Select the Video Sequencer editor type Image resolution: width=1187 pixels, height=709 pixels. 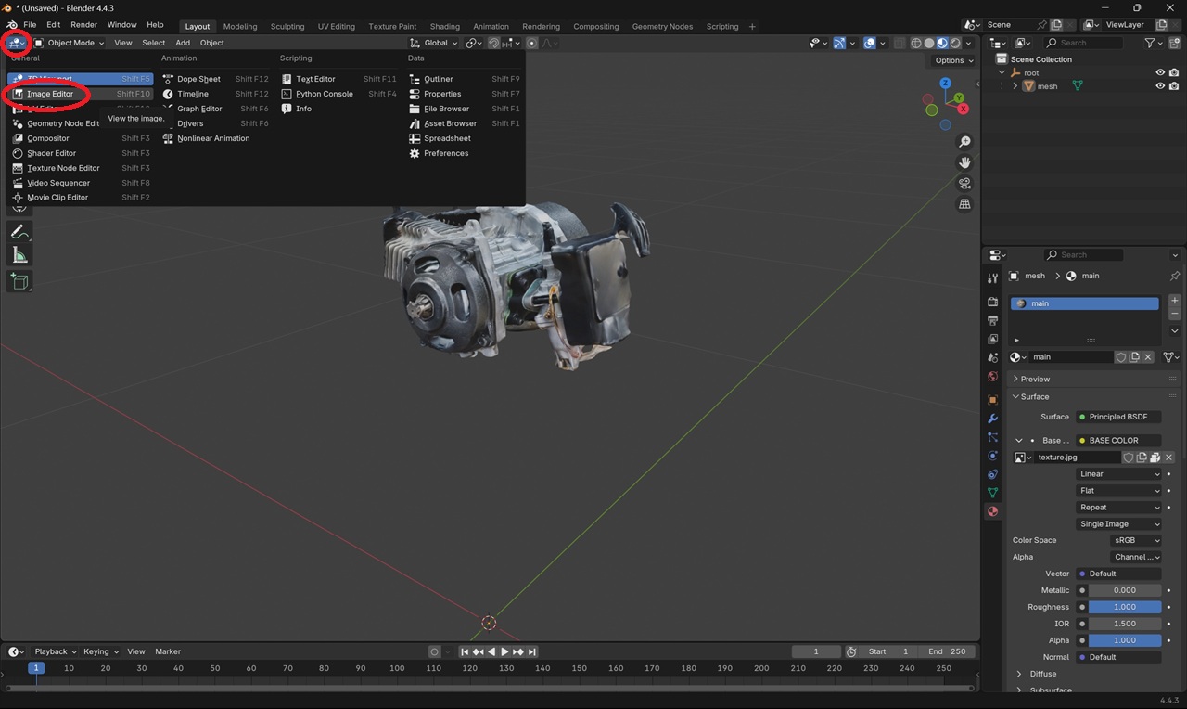(x=57, y=183)
